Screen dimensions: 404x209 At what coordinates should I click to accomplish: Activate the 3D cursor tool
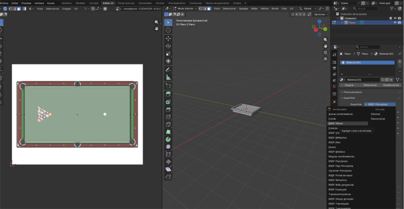[x=168, y=30]
